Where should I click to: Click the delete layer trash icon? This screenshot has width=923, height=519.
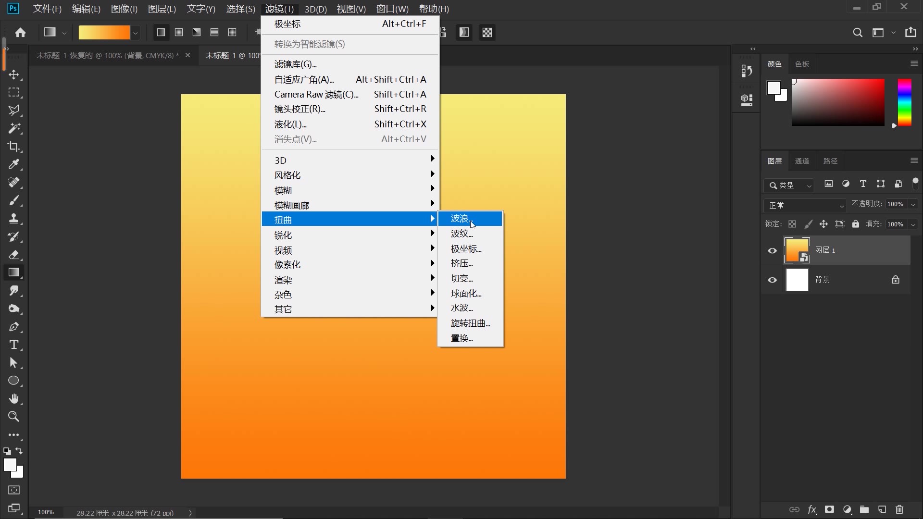coord(899,509)
